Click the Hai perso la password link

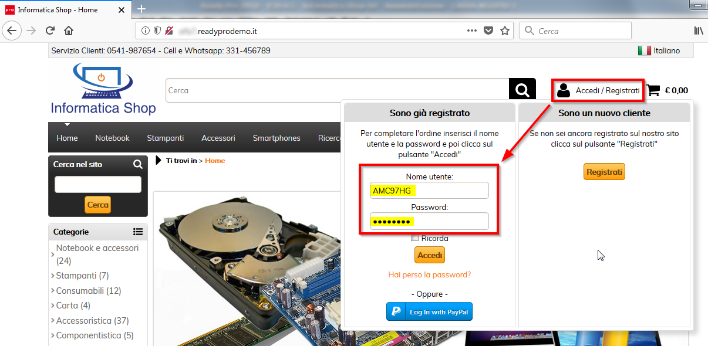click(429, 274)
